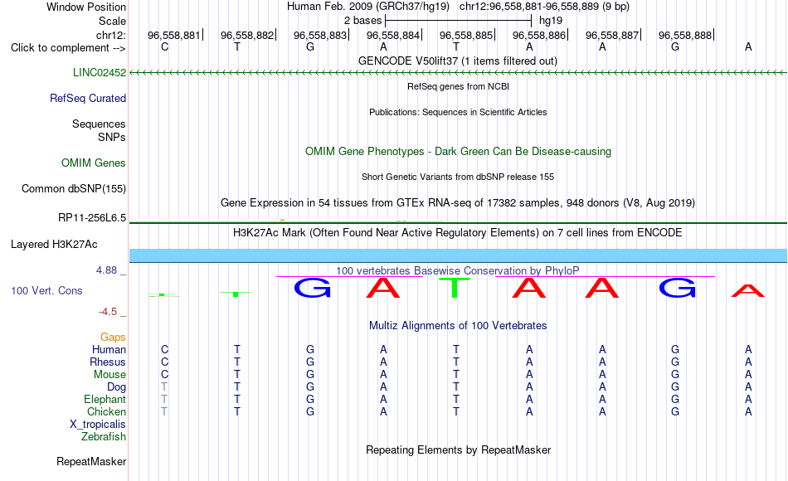This screenshot has height=481, width=788.
Task: Open the Layered H3K27Ac track label
Action: [54, 245]
